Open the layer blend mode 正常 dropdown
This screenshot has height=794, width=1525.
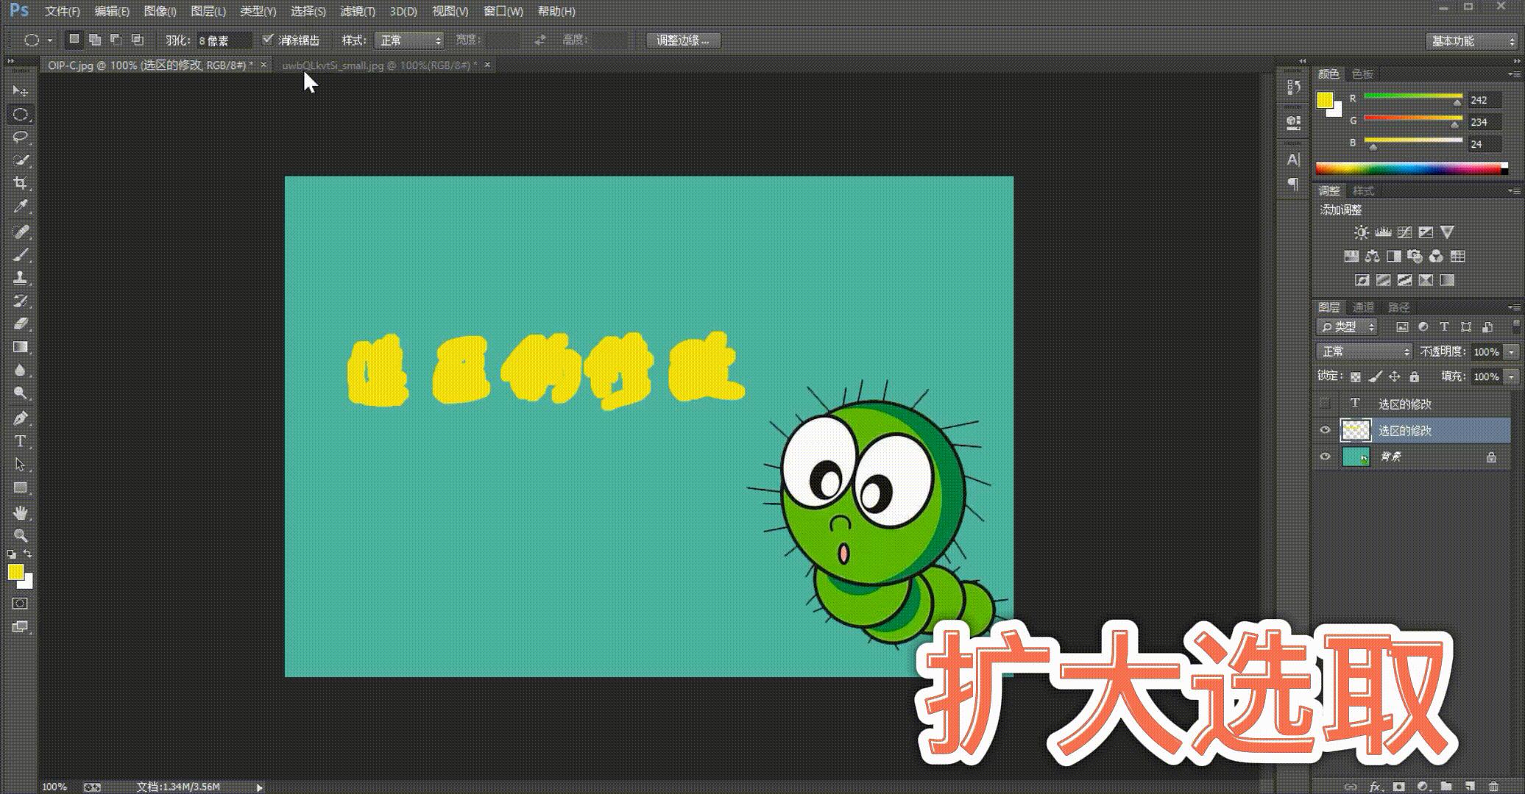[x=1364, y=351]
